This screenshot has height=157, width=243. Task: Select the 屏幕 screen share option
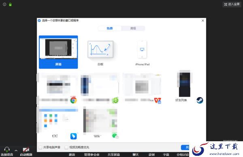[58, 52]
